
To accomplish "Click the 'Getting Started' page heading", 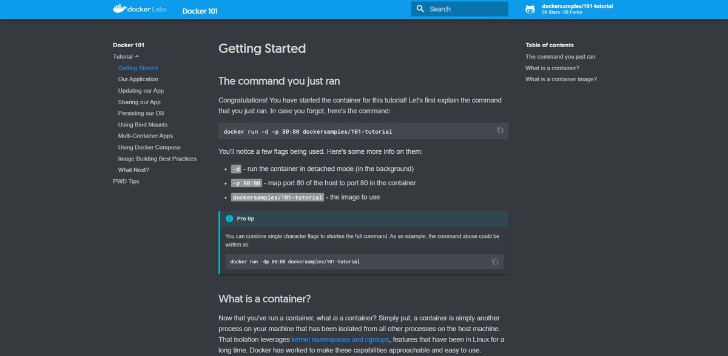I will pos(262,48).
